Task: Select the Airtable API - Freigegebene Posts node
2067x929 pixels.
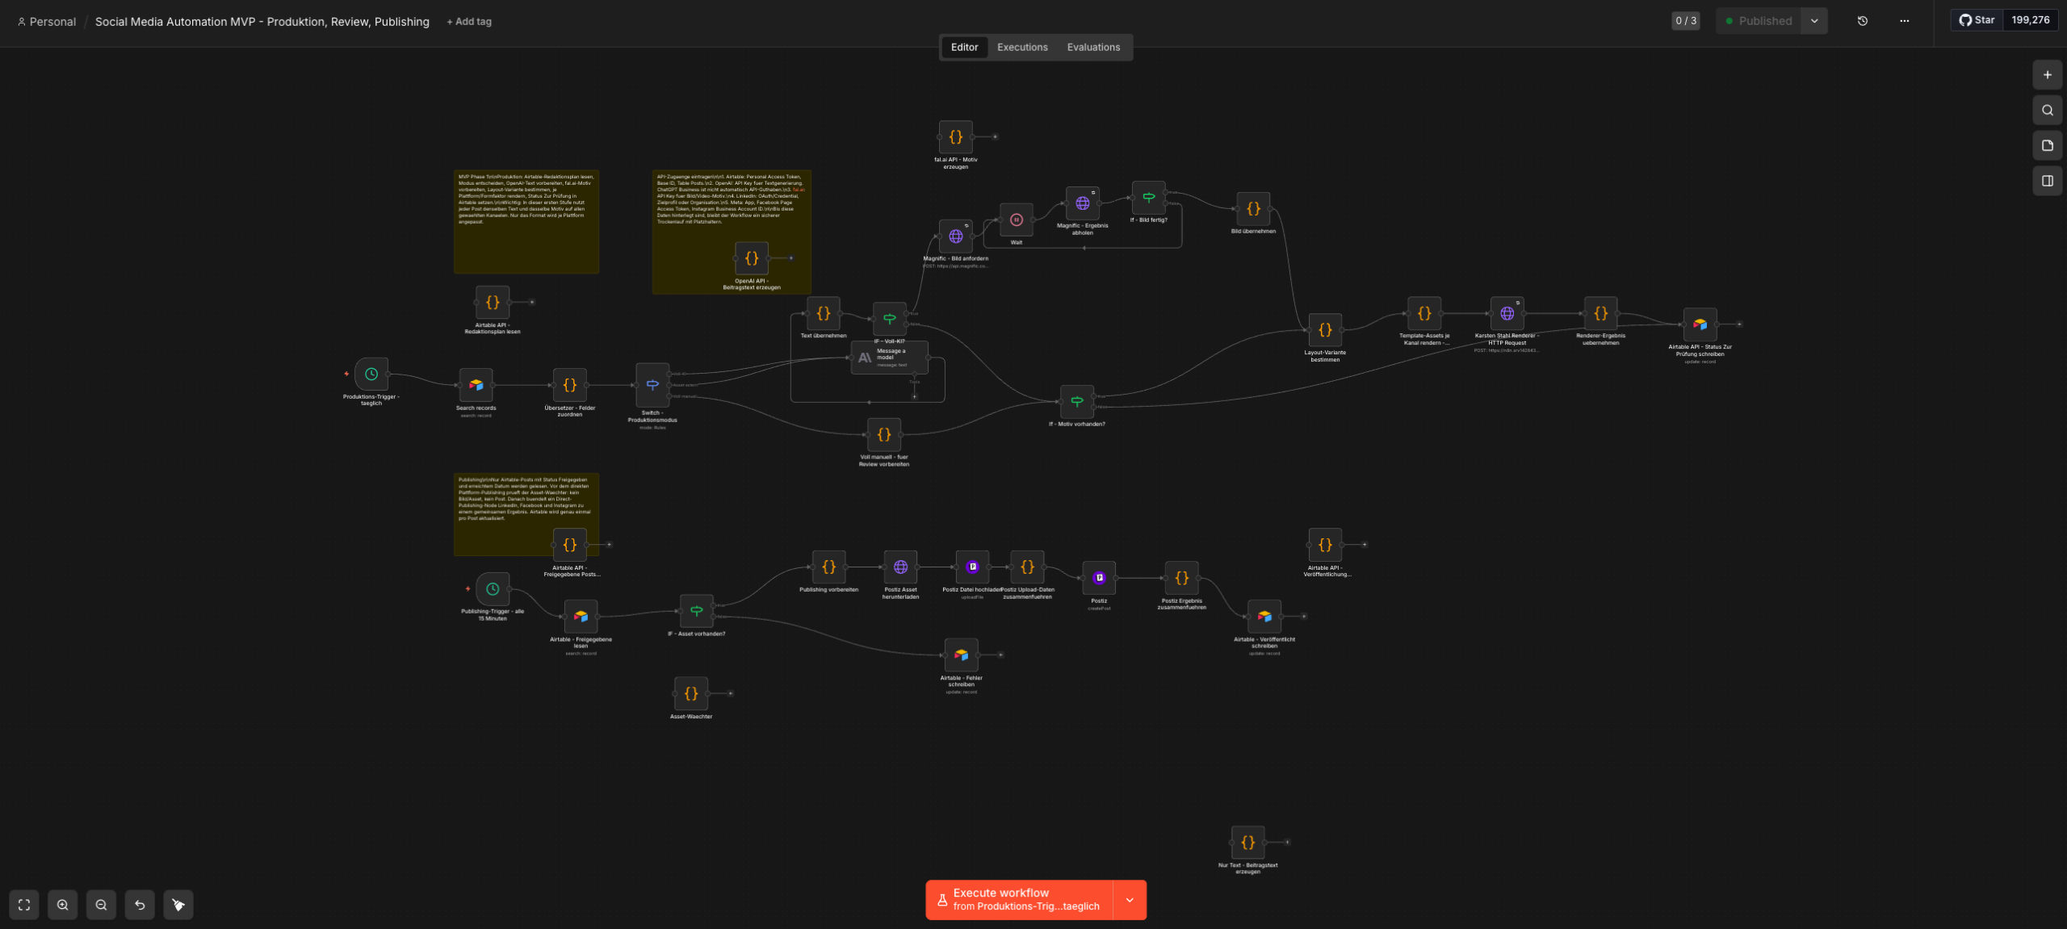Action: 570,545
